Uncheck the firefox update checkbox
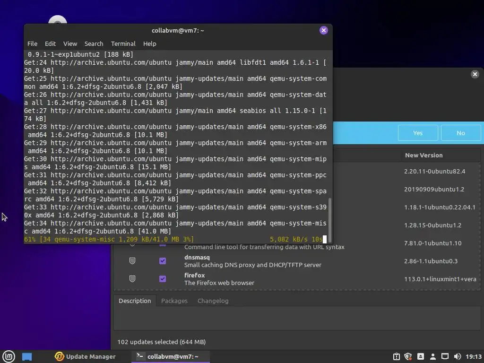 [x=163, y=279]
